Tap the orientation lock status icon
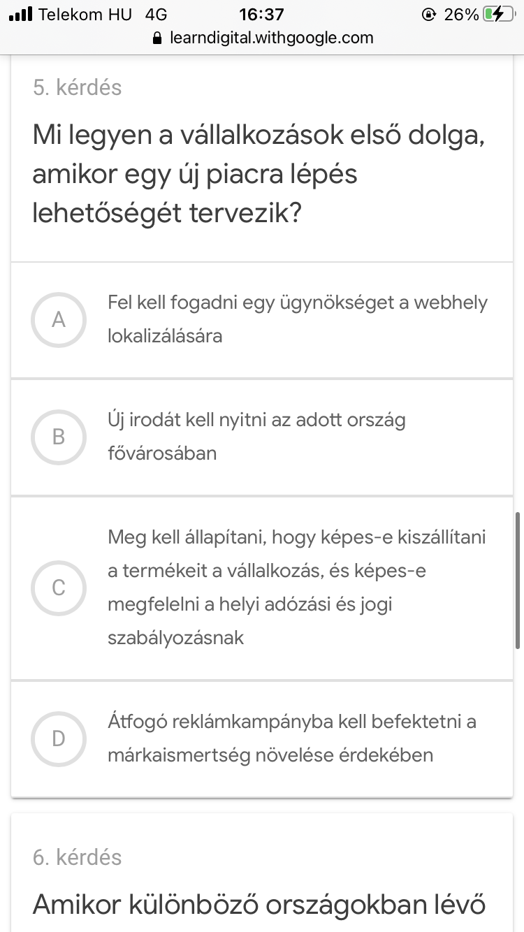The height and width of the screenshot is (932, 524). pyautogui.click(x=428, y=14)
